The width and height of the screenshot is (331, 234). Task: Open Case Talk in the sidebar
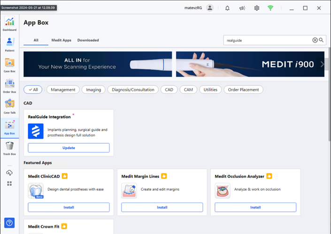[9, 106]
